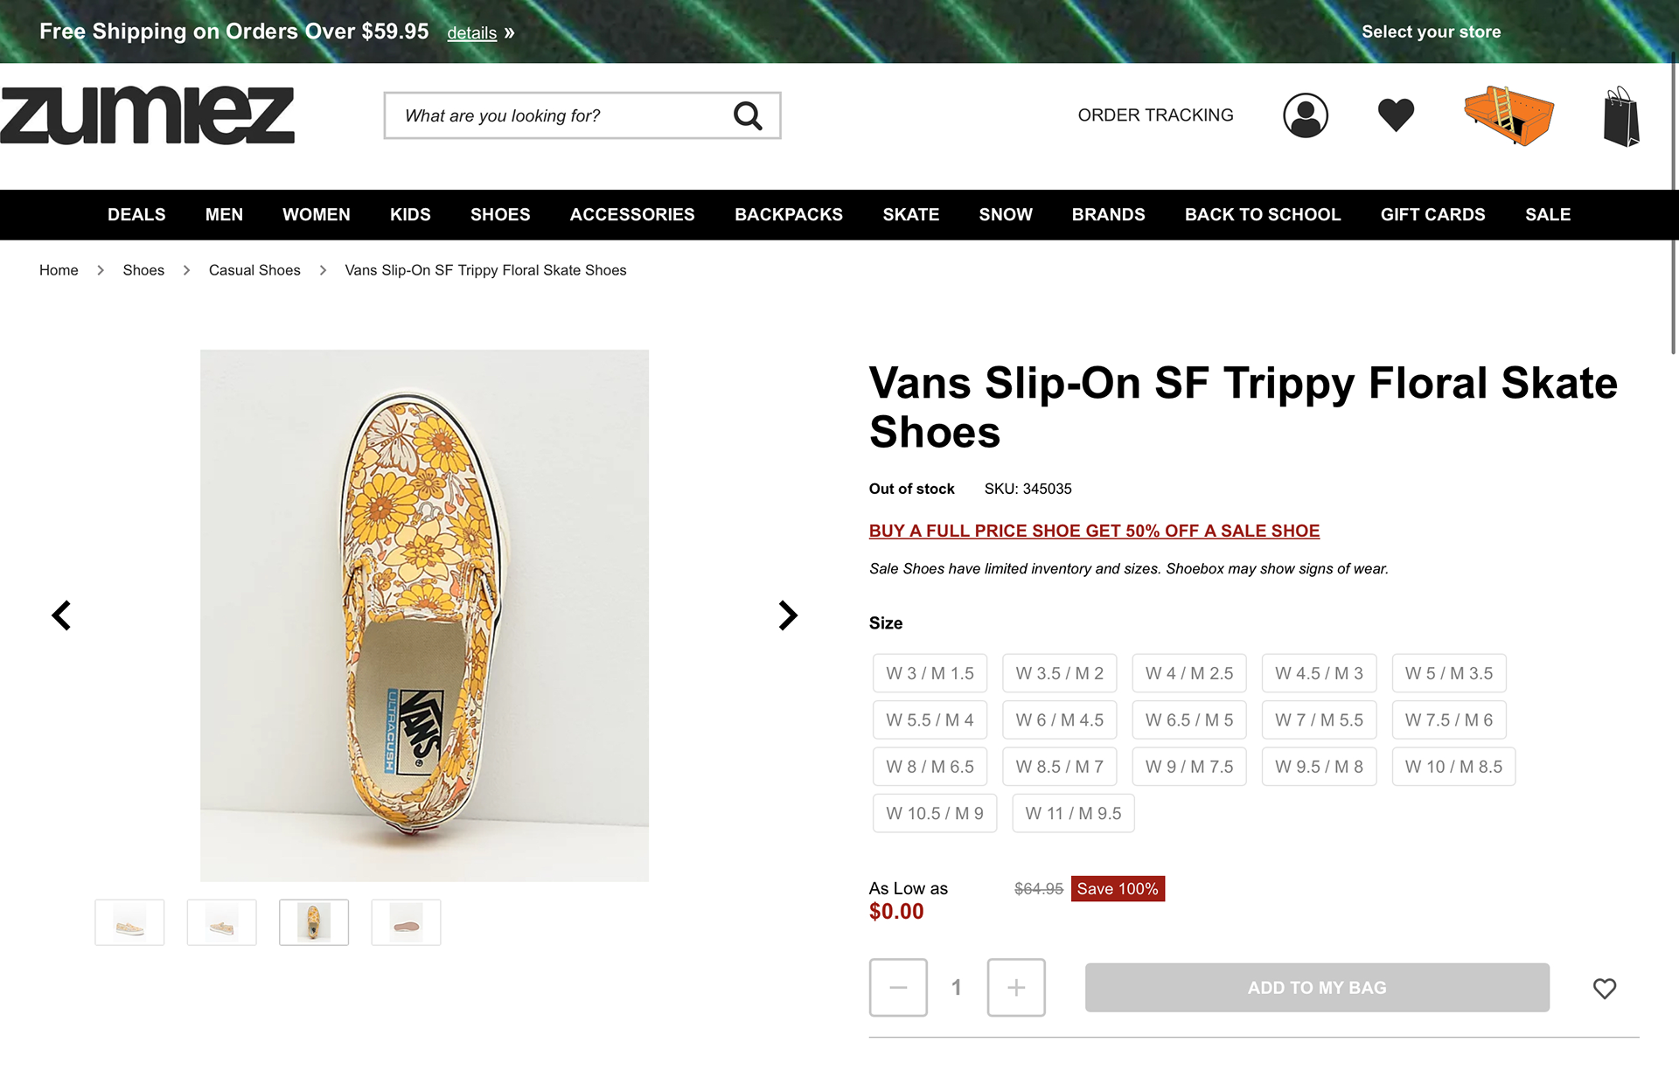Image resolution: width=1679 pixels, height=1084 pixels.
Task: Click the product search input field
Action: (560, 115)
